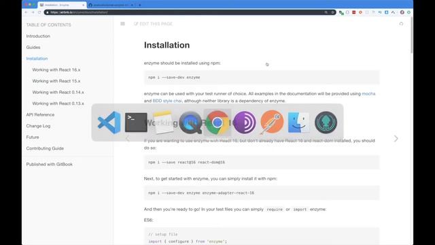The width and height of the screenshot is (435, 245).
Task: Click the blue square extension icon
Action: click(x=387, y=12)
